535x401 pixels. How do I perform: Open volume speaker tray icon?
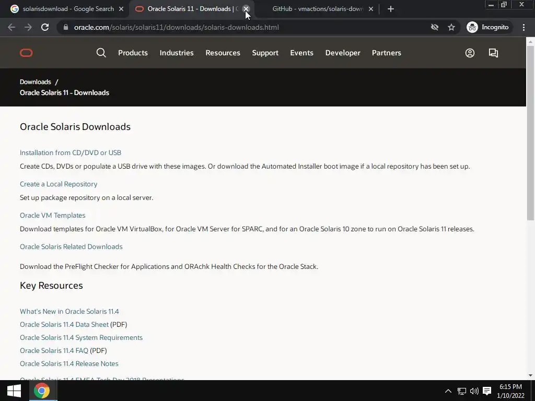474,391
